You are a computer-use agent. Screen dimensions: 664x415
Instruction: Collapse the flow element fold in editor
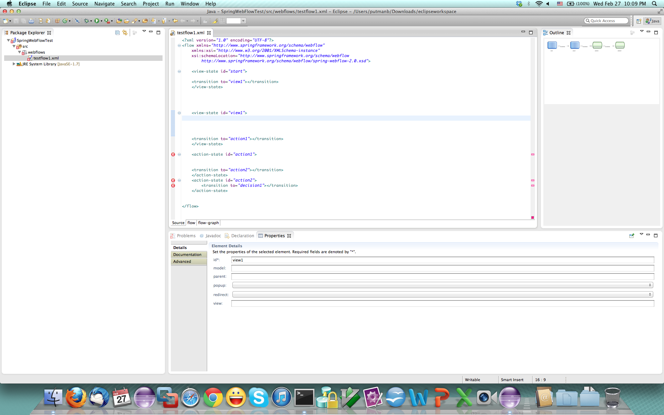tap(179, 45)
